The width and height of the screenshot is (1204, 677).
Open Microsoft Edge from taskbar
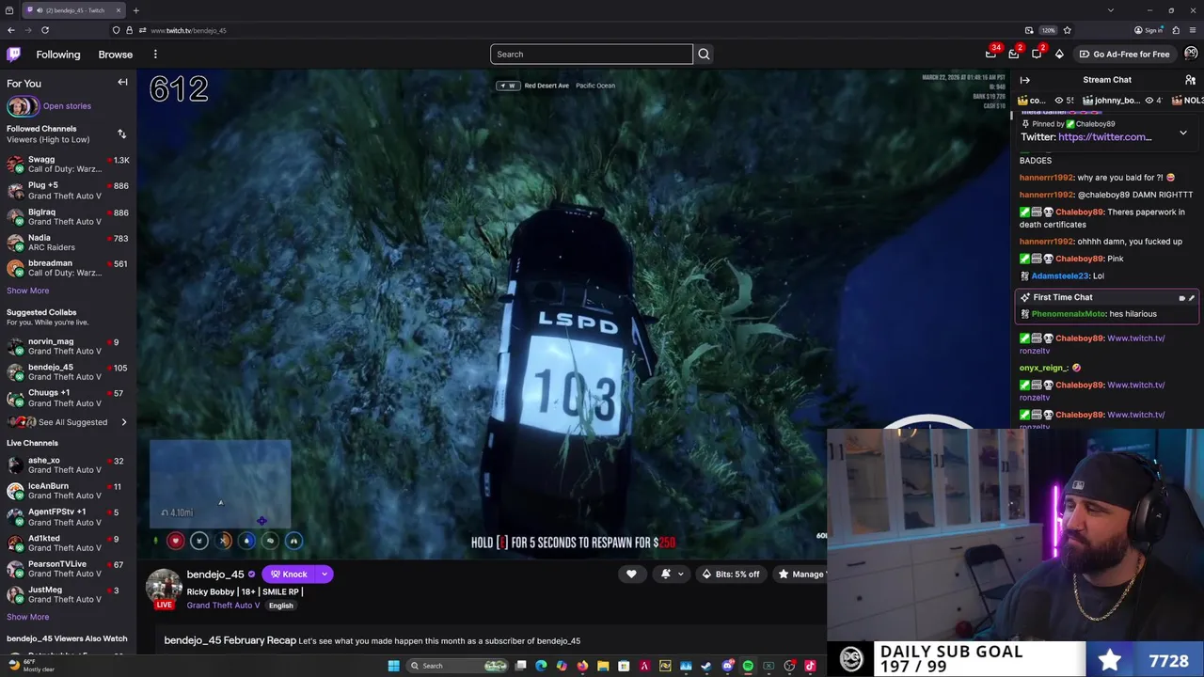coord(541,666)
